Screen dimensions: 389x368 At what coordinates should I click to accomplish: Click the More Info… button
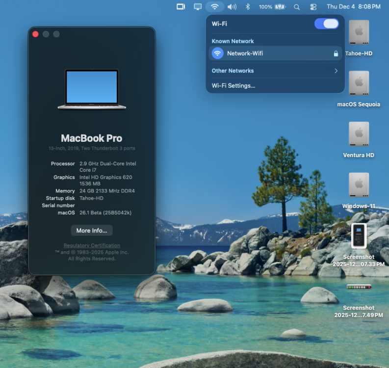point(92,231)
